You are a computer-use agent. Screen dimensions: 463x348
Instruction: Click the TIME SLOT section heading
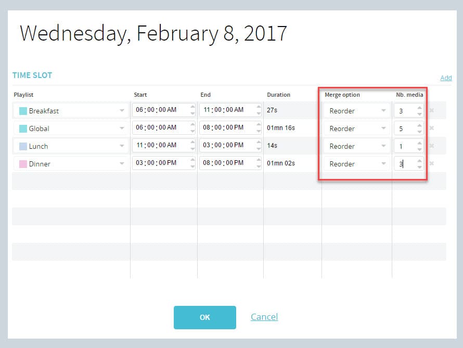click(x=32, y=75)
